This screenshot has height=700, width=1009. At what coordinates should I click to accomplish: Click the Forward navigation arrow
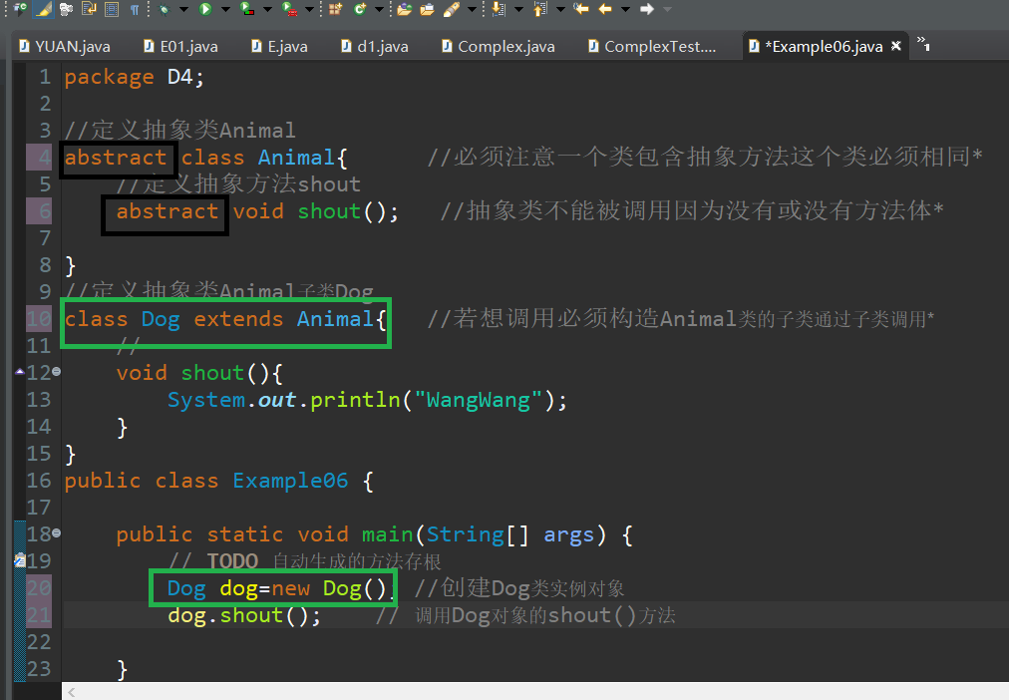coord(647,9)
